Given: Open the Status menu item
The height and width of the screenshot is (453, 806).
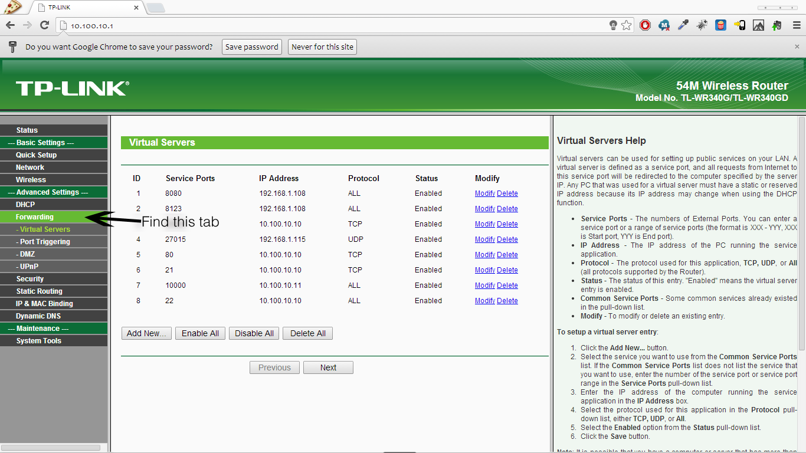Looking at the screenshot, I should point(54,130).
